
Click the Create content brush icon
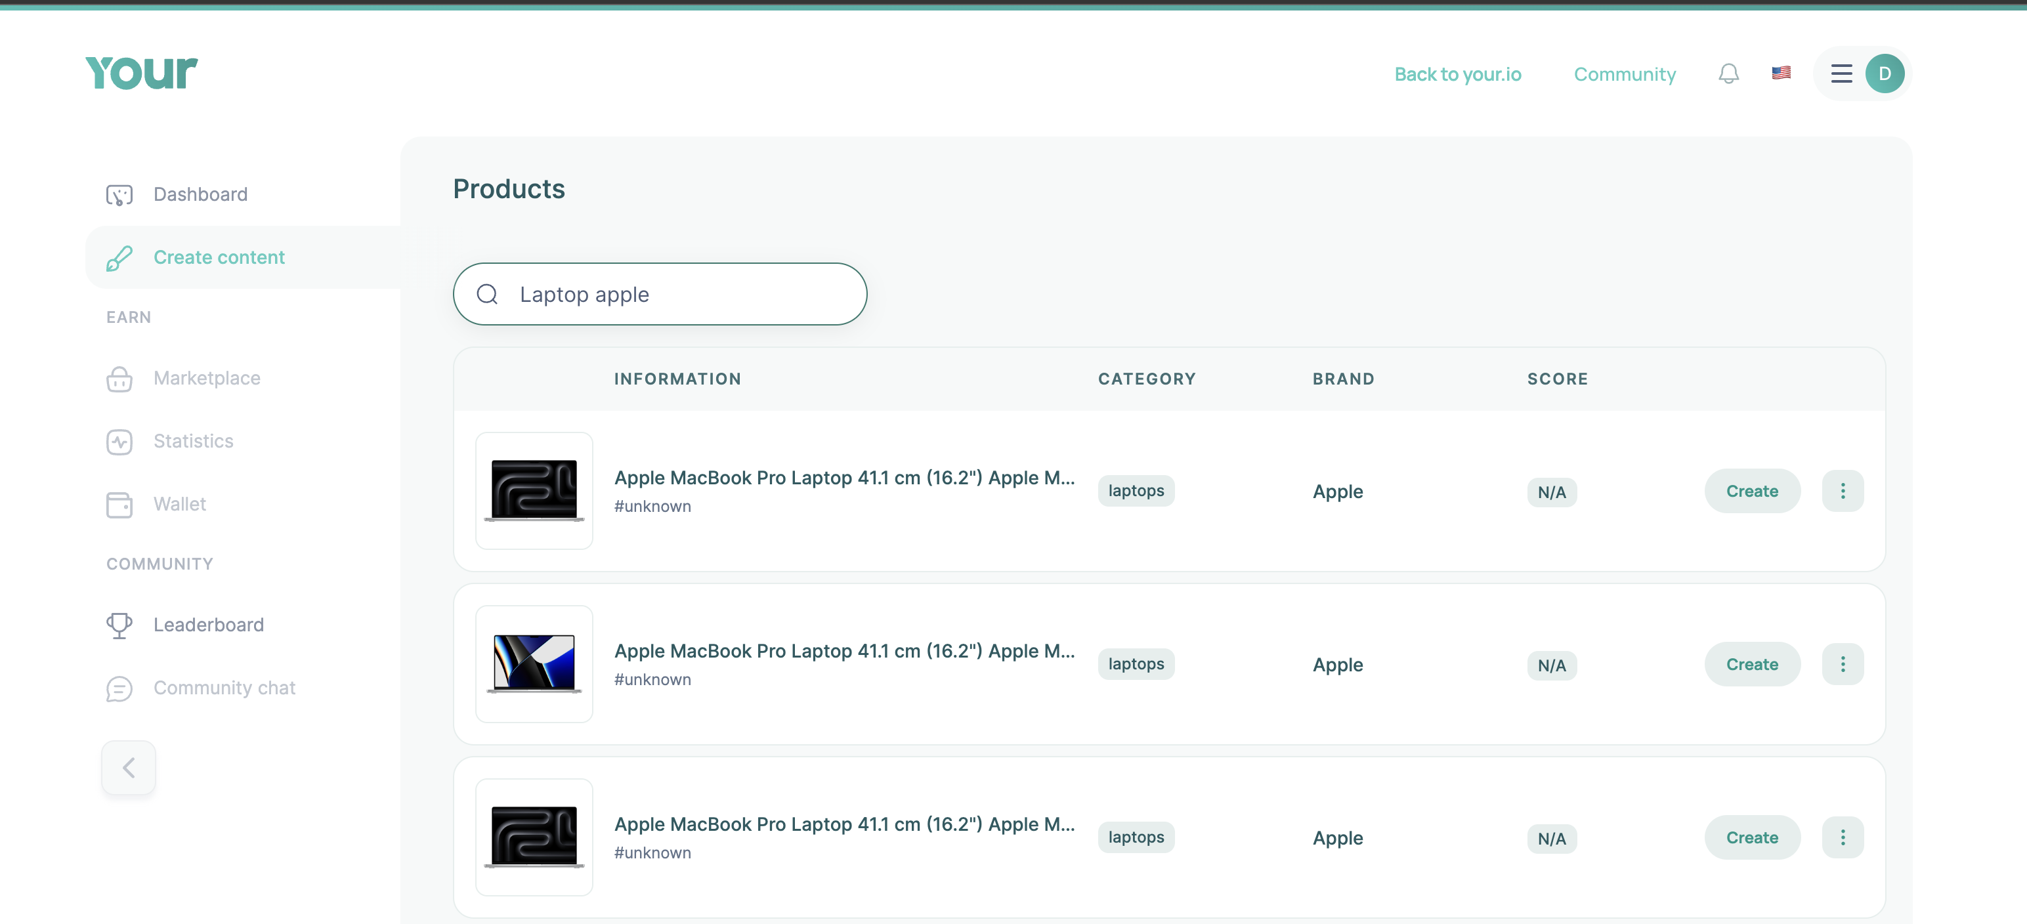(x=119, y=258)
